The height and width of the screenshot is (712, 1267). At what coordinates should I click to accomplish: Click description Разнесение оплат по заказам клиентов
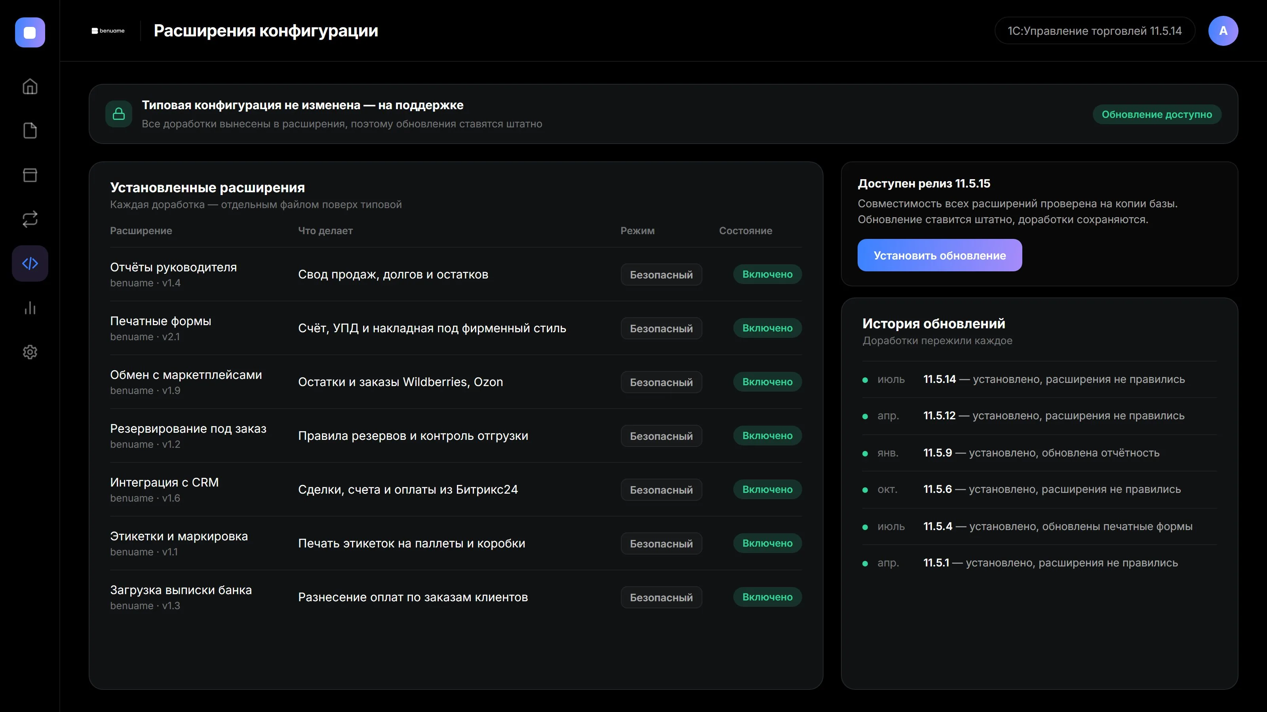[x=413, y=597]
